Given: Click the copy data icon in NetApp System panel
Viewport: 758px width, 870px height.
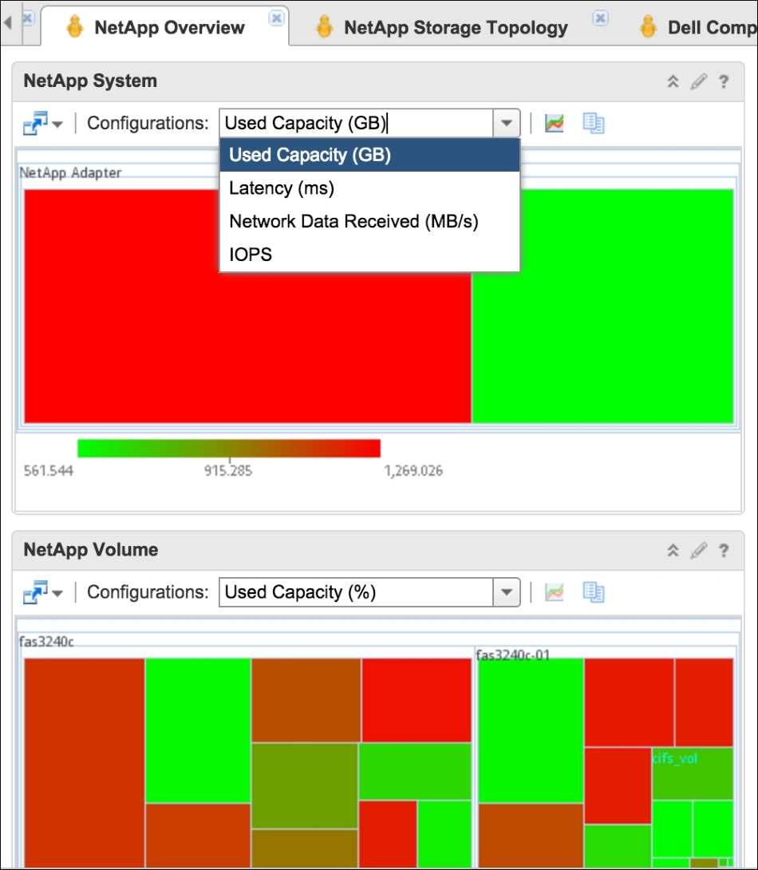Looking at the screenshot, I should [x=593, y=123].
